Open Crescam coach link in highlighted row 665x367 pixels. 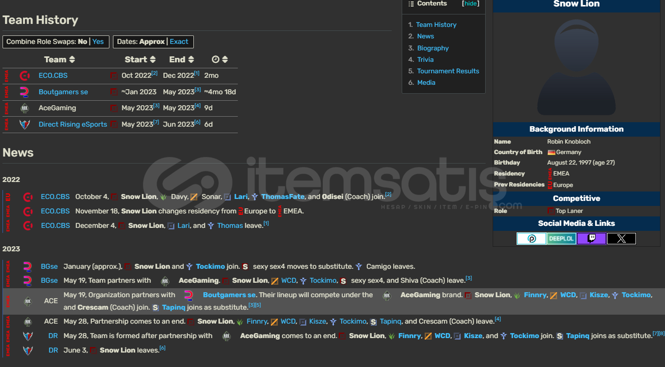tap(92, 307)
